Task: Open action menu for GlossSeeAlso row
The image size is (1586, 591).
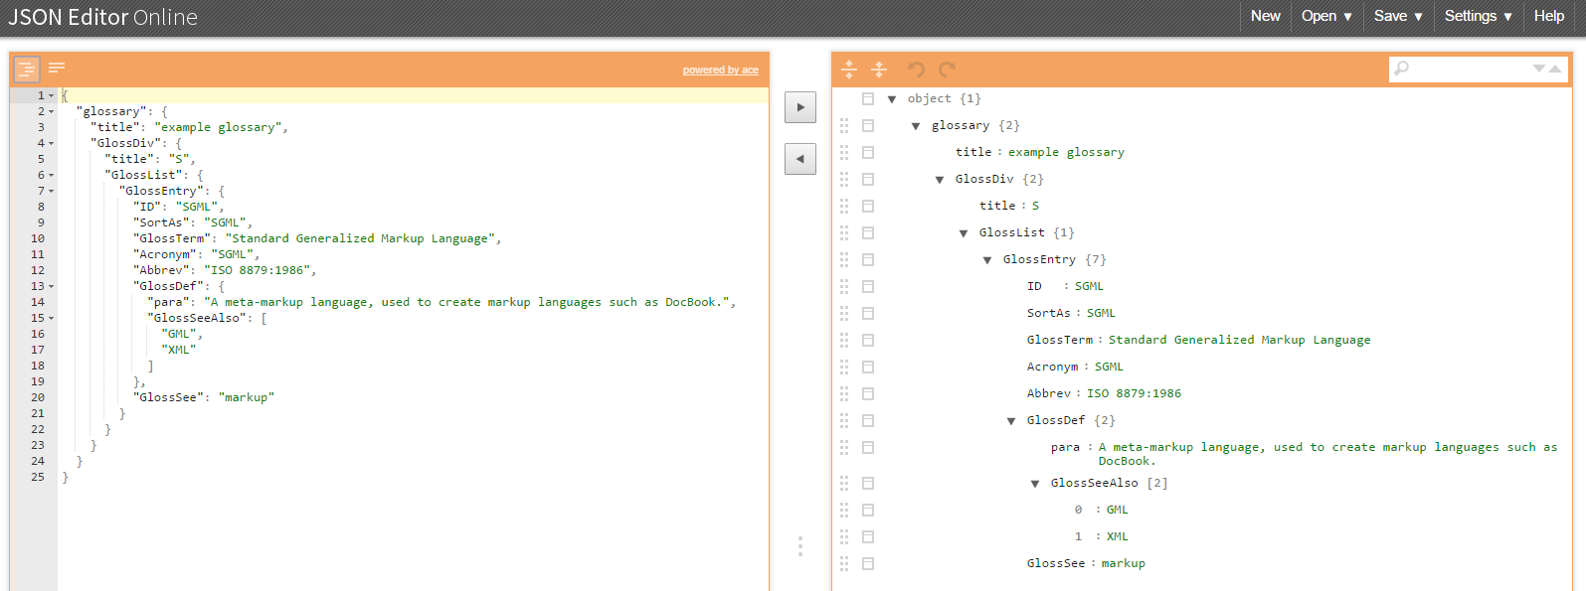Action: click(x=868, y=484)
